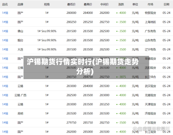Viewport: 173px width, 135px height.
Task: Click the 涨跌 column header
Action: click(x=121, y=5)
